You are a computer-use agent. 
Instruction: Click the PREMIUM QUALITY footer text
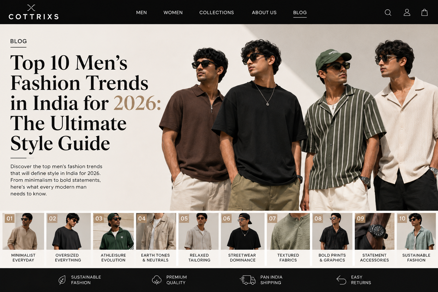[x=177, y=280]
